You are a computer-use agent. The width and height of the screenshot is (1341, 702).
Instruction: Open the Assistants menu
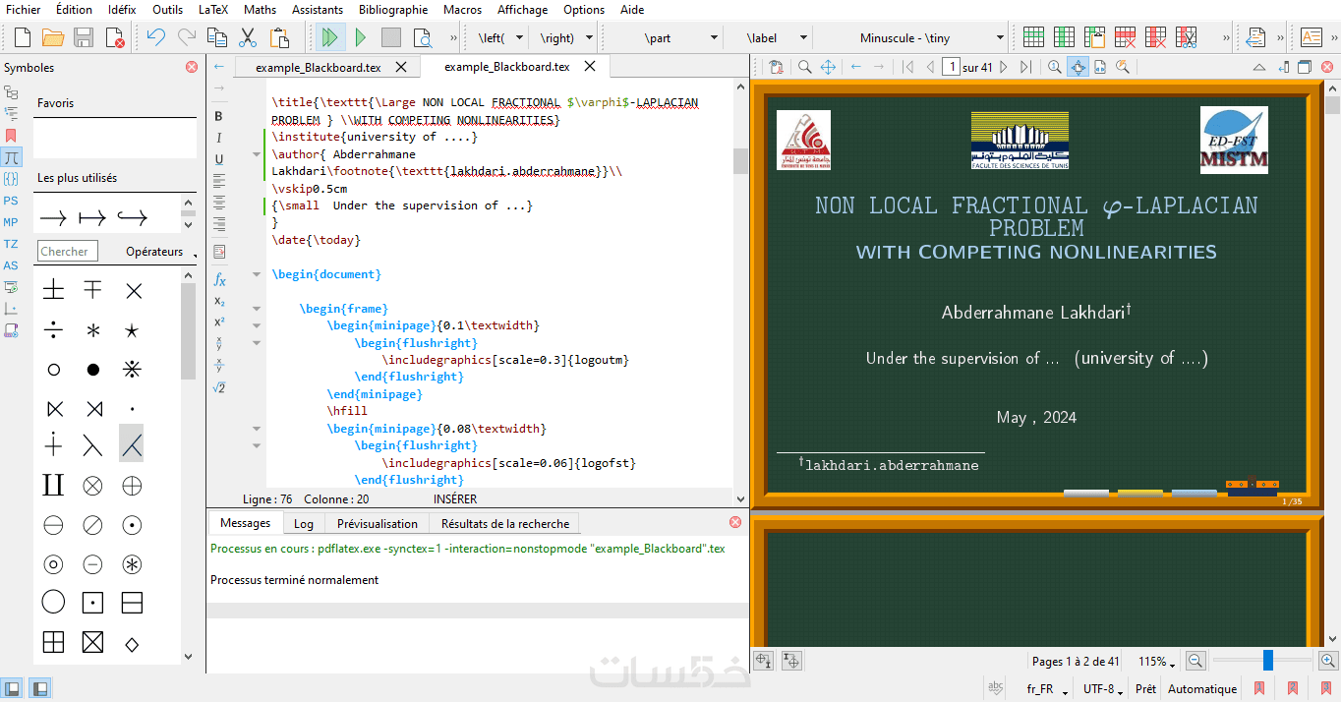coord(318,9)
